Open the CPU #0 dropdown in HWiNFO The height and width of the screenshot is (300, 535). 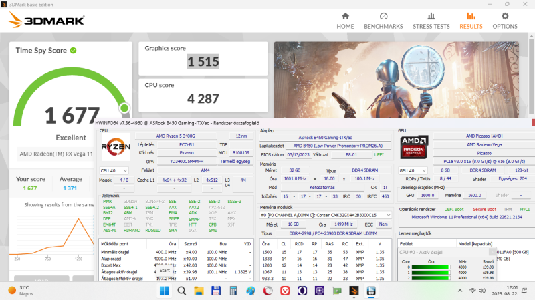point(114,170)
